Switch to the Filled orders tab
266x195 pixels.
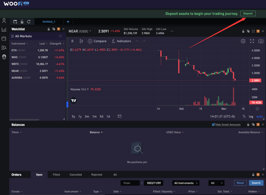pos(56,175)
